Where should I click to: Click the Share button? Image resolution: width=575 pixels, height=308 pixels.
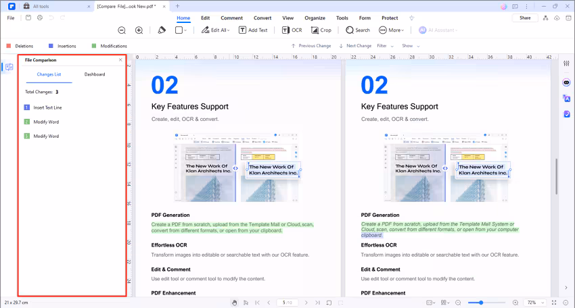[x=525, y=18]
